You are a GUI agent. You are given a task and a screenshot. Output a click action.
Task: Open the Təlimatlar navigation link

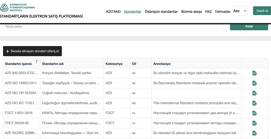click(222, 12)
